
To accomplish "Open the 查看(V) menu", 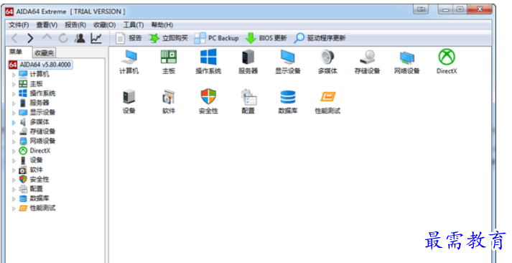I will click(47, 25).
